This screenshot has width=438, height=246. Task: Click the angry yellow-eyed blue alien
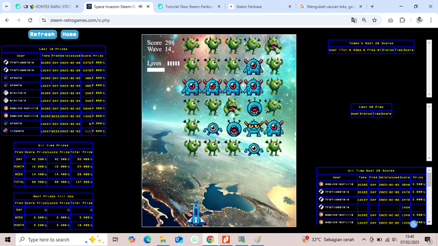click(254, 128)
